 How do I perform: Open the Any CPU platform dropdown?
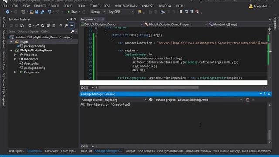pyautogui.click(x=121, y=12)
